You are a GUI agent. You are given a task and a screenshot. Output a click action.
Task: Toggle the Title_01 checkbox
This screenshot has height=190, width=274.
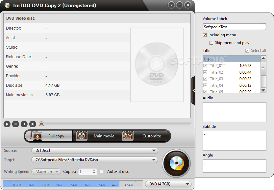(205, 66)
